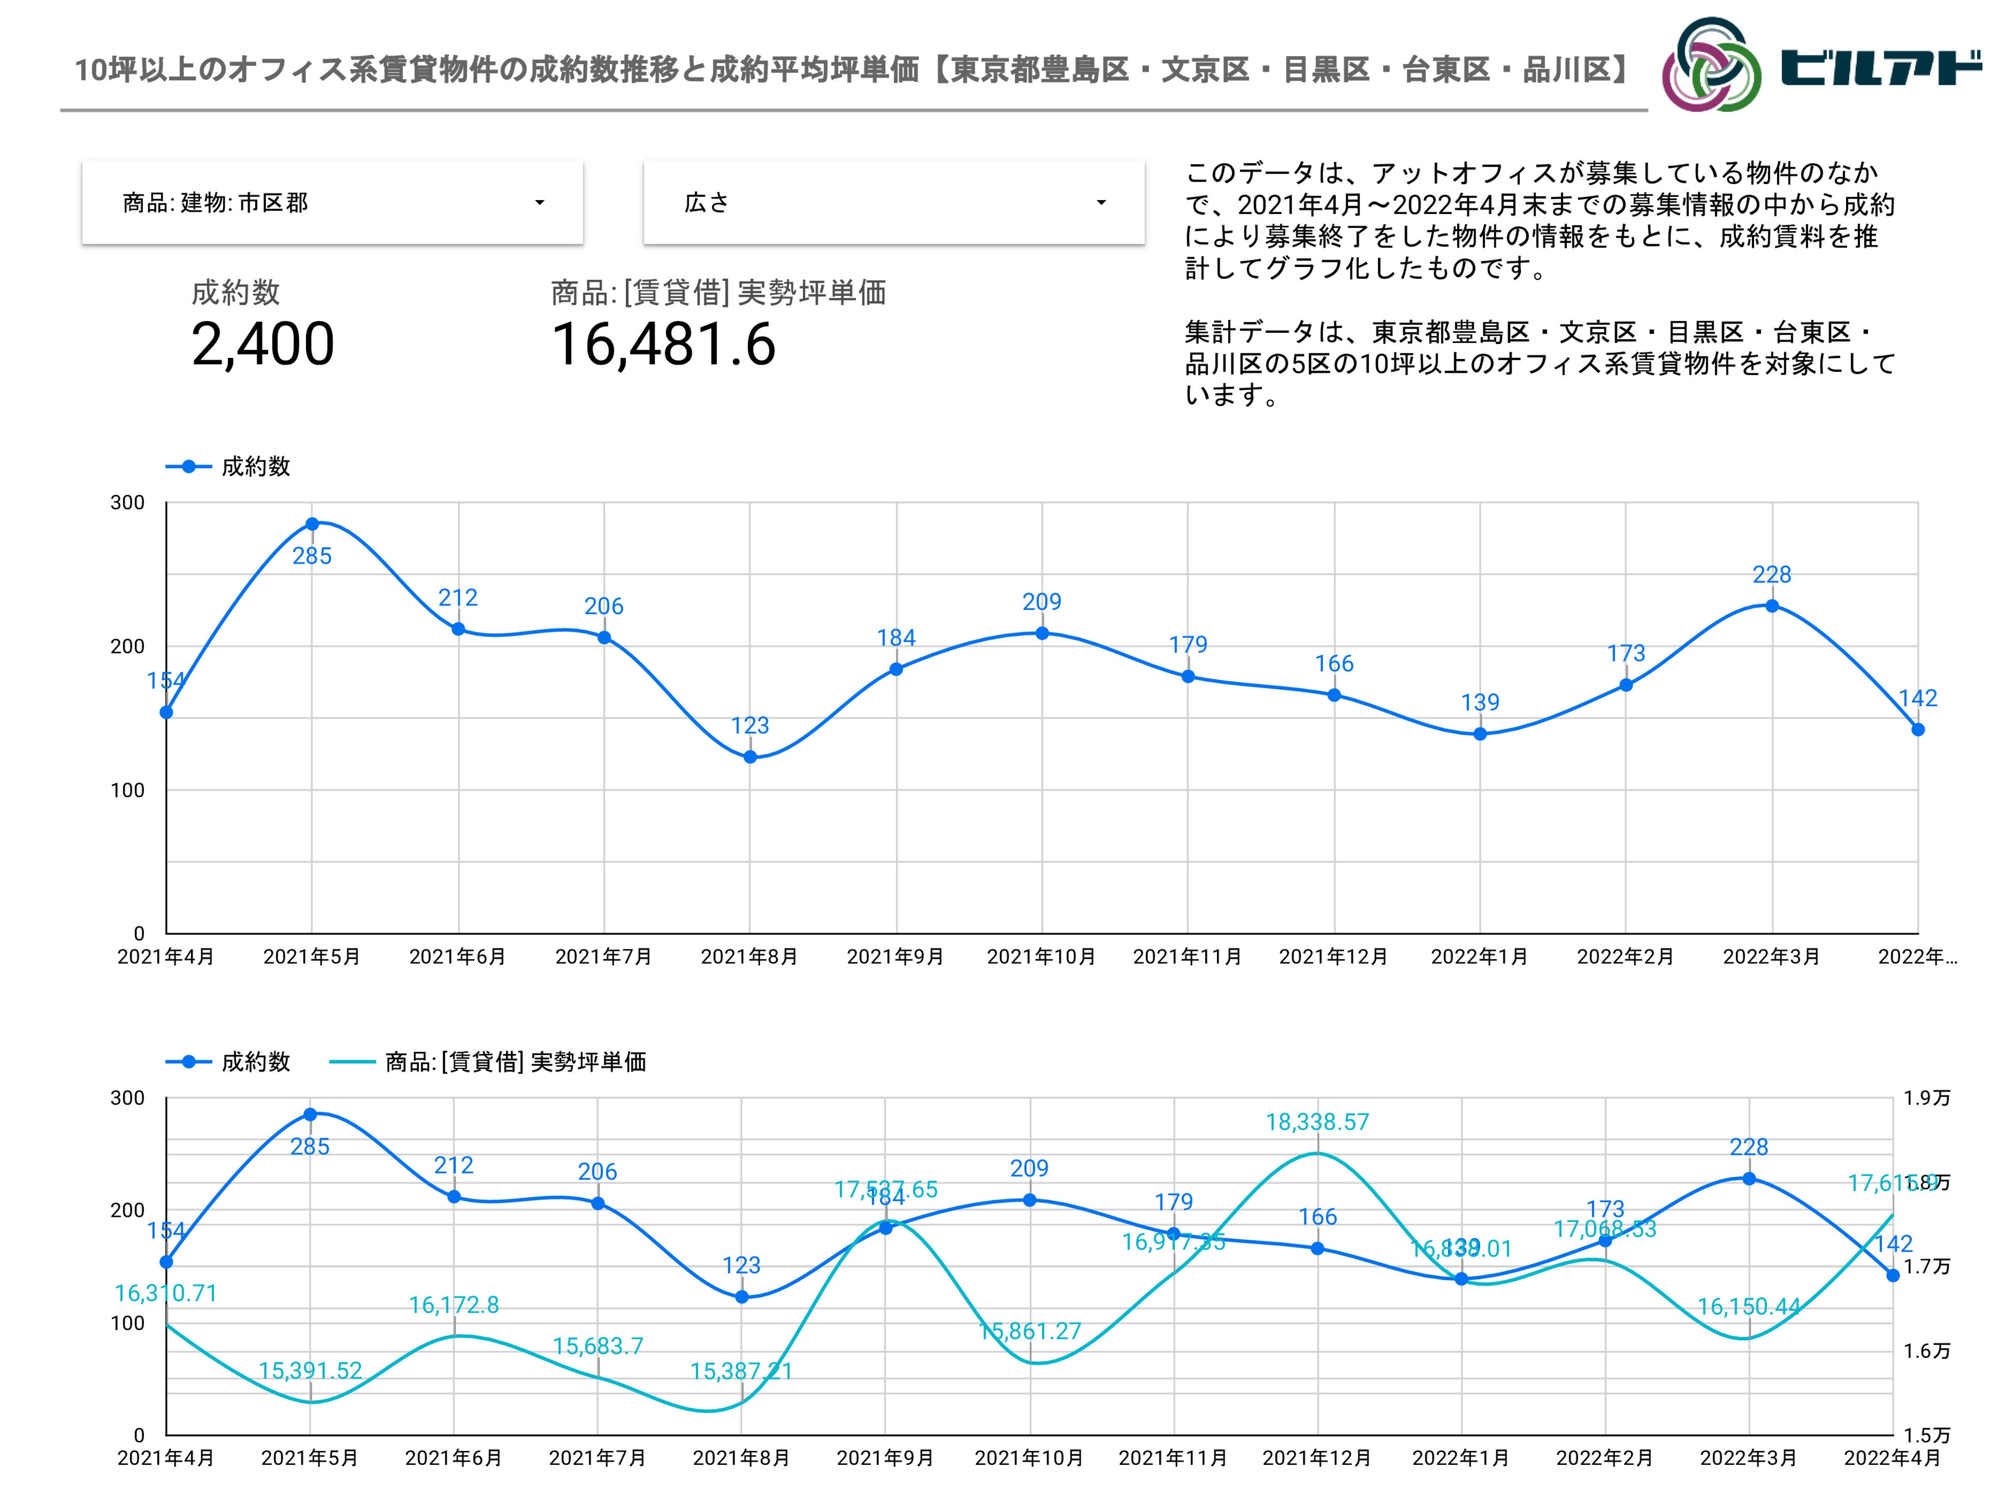Click the 18,338.57 peak label in bottom chart
The height and width of the screenshot is (1505, 2006).
coord(1317,1122)
